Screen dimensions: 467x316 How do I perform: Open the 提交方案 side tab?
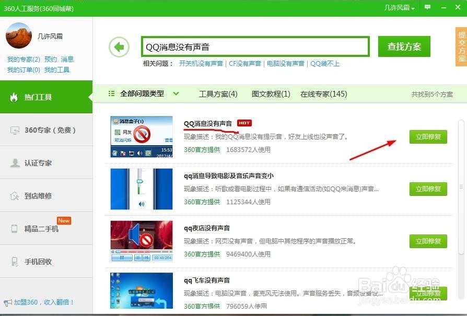(461, 47)
